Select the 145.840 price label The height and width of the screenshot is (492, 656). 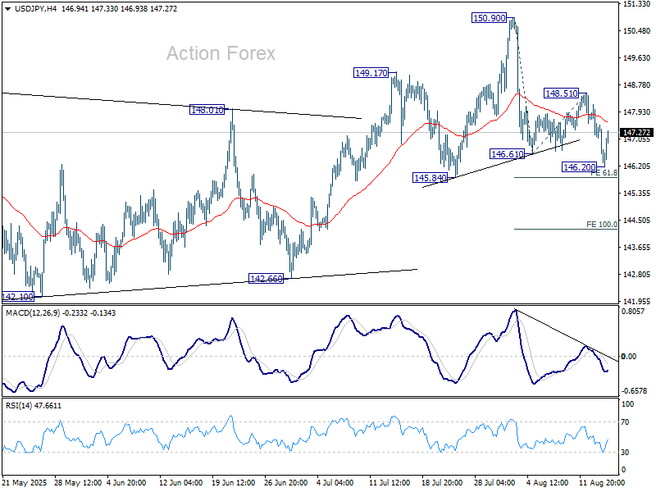click(x=430, y=178)
